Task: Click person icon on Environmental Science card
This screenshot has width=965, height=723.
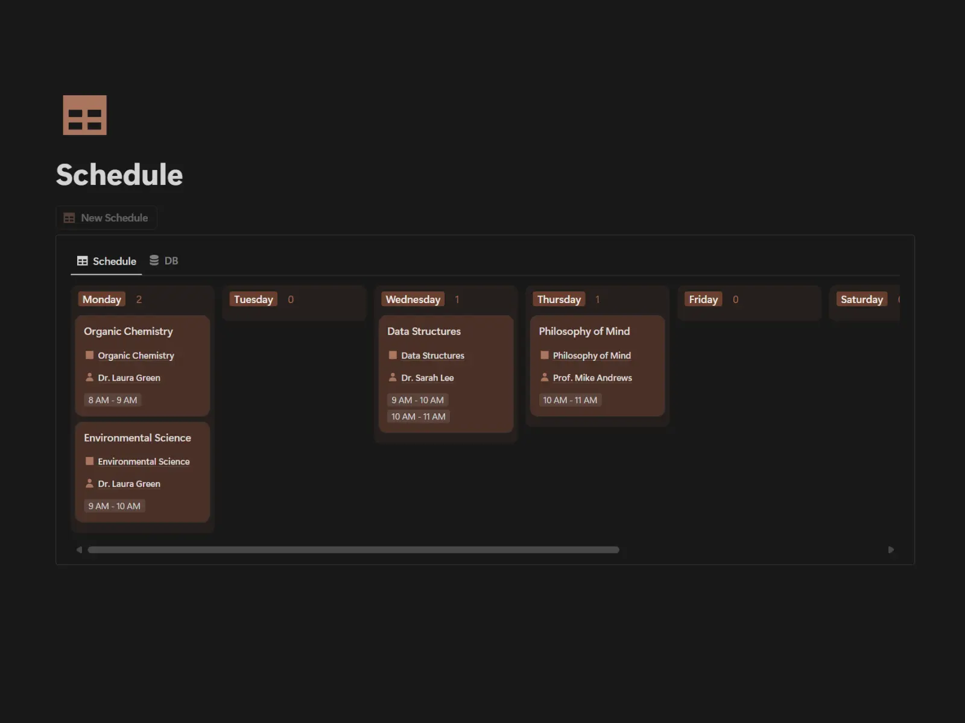Action: click(89, 483)
